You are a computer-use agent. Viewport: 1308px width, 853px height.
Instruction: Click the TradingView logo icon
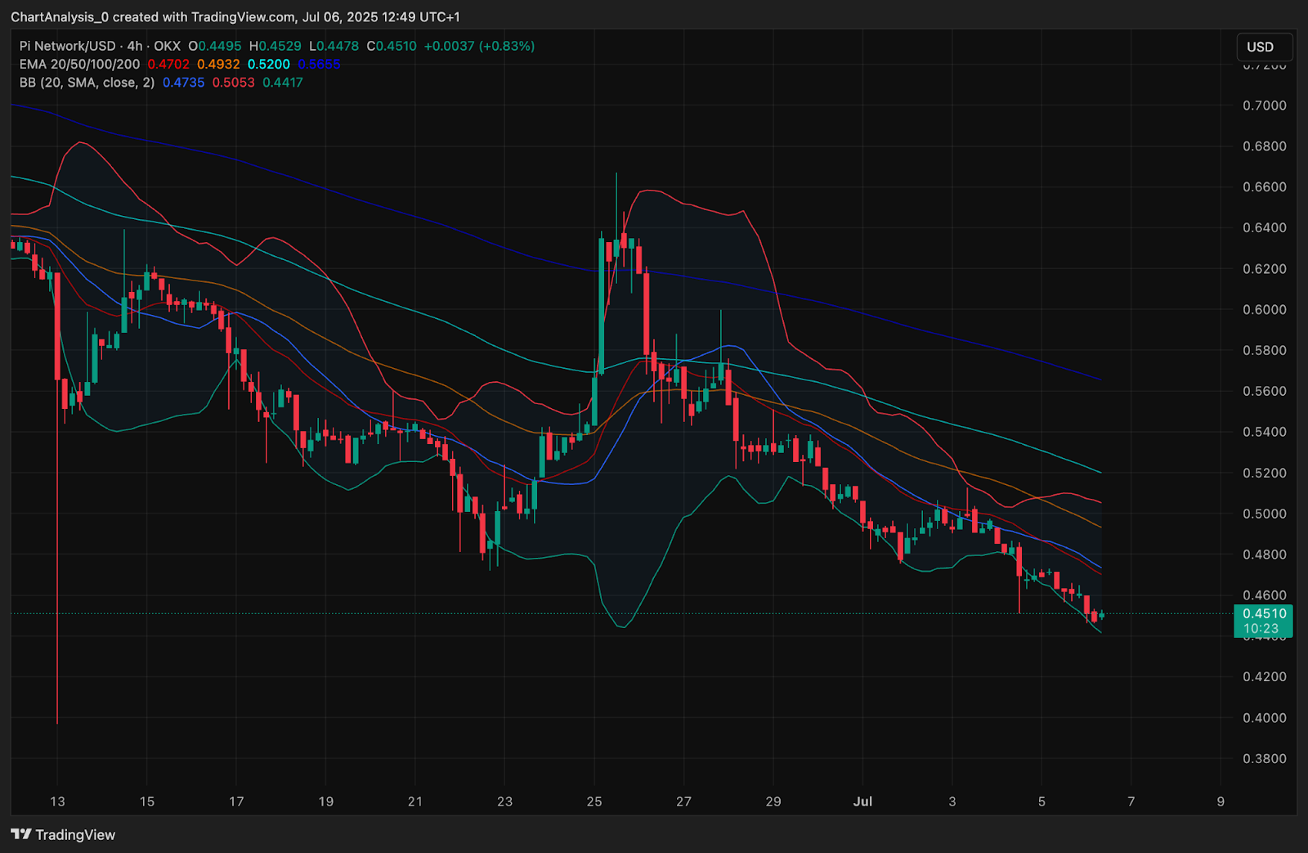21,834
